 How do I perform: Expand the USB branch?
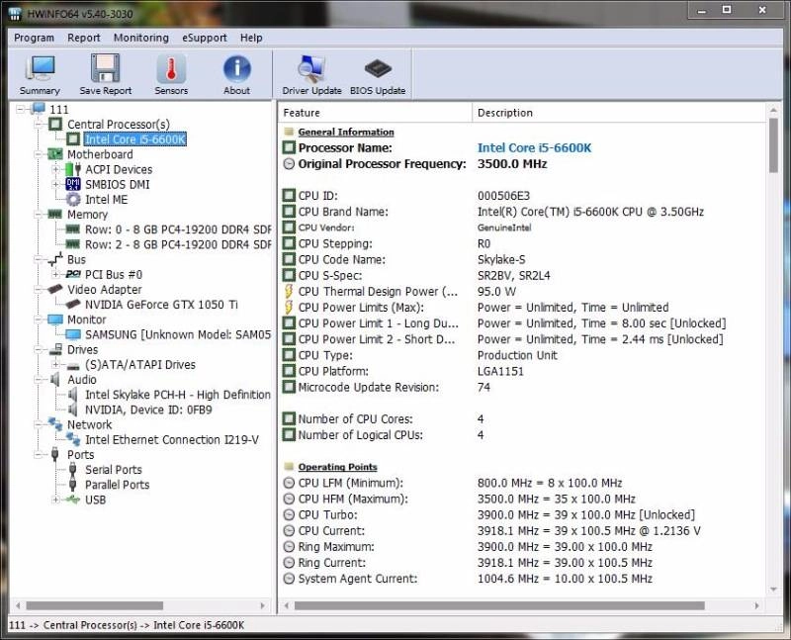56,501
